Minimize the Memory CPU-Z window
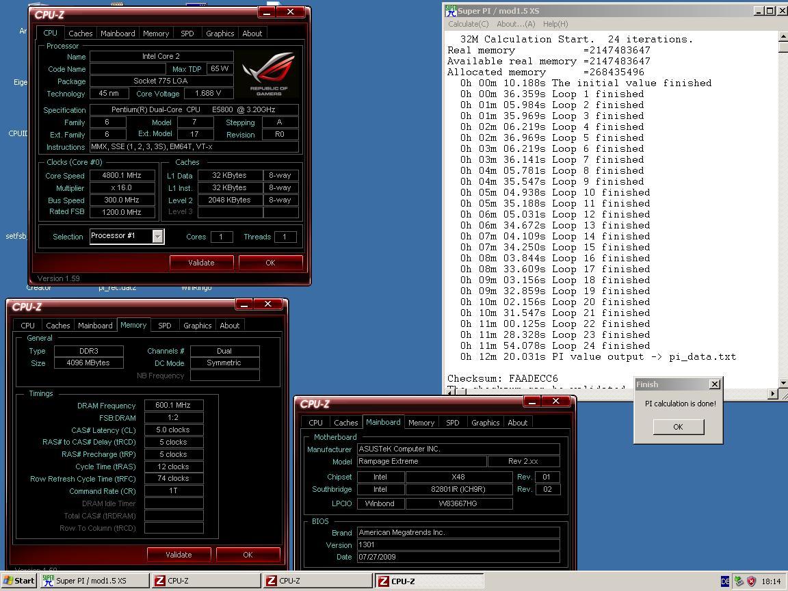The width and height of the screenshot is (788, 591). point(244,304)
